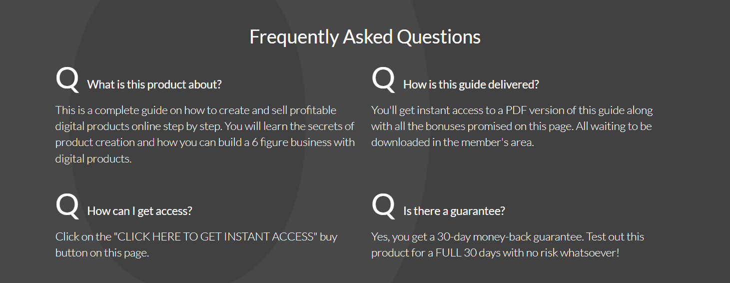This screenshot has height=283, width=730.
Task: Click the Q icon beside "What is this product about?"
Action: [67, 80]
